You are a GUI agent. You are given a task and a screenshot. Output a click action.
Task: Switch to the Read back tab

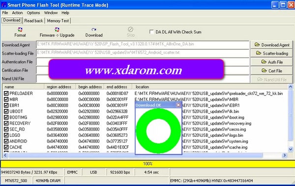coord(33,21)
